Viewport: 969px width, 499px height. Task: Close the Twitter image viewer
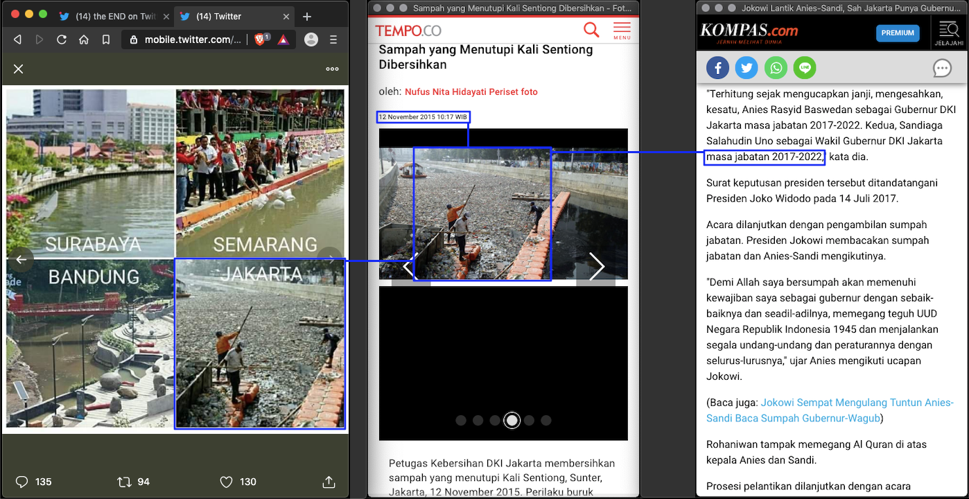[x=19, y=69]
